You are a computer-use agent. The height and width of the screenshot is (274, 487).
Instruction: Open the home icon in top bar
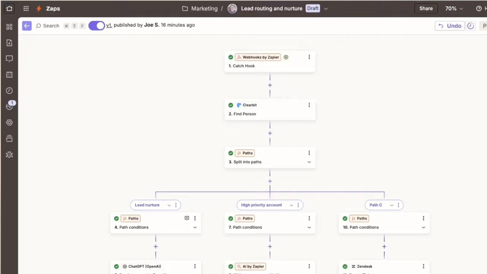[x=9, y=9]
